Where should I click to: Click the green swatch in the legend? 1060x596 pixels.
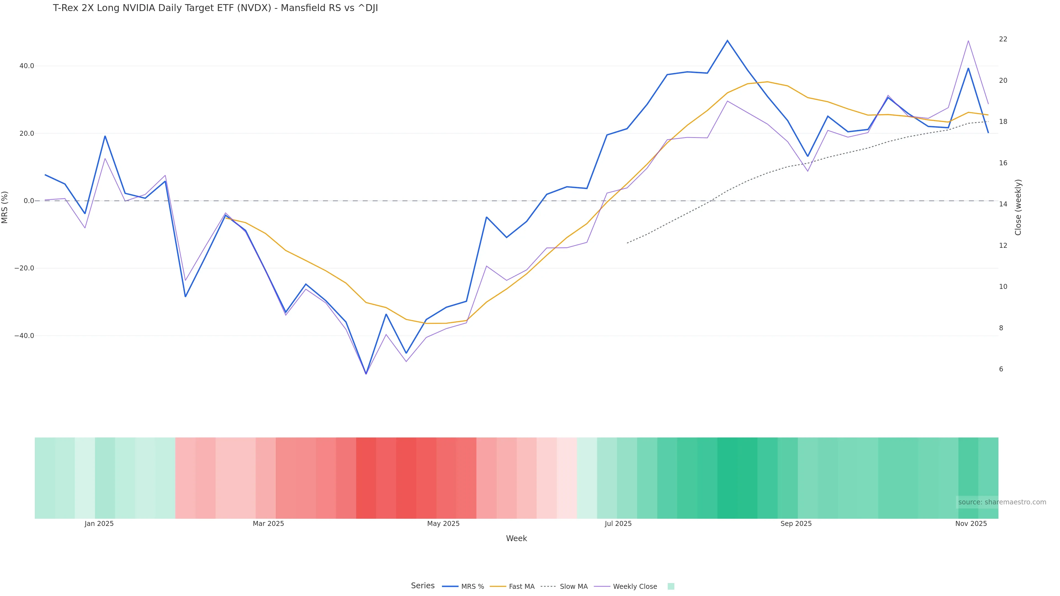(671, 587)
